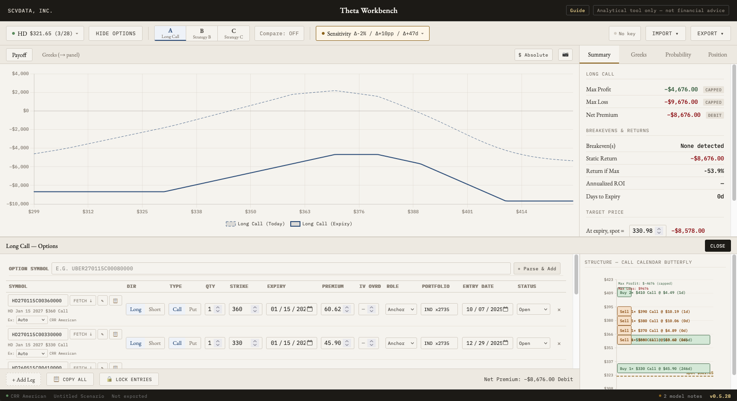The width and height of the screenshot is (737, 401).
Task: Open the Anchor role dropdown on the 360 leg
Action: pos(401,309)
